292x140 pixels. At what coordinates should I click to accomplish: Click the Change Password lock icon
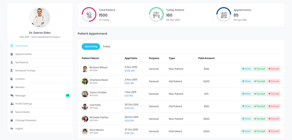12,120
